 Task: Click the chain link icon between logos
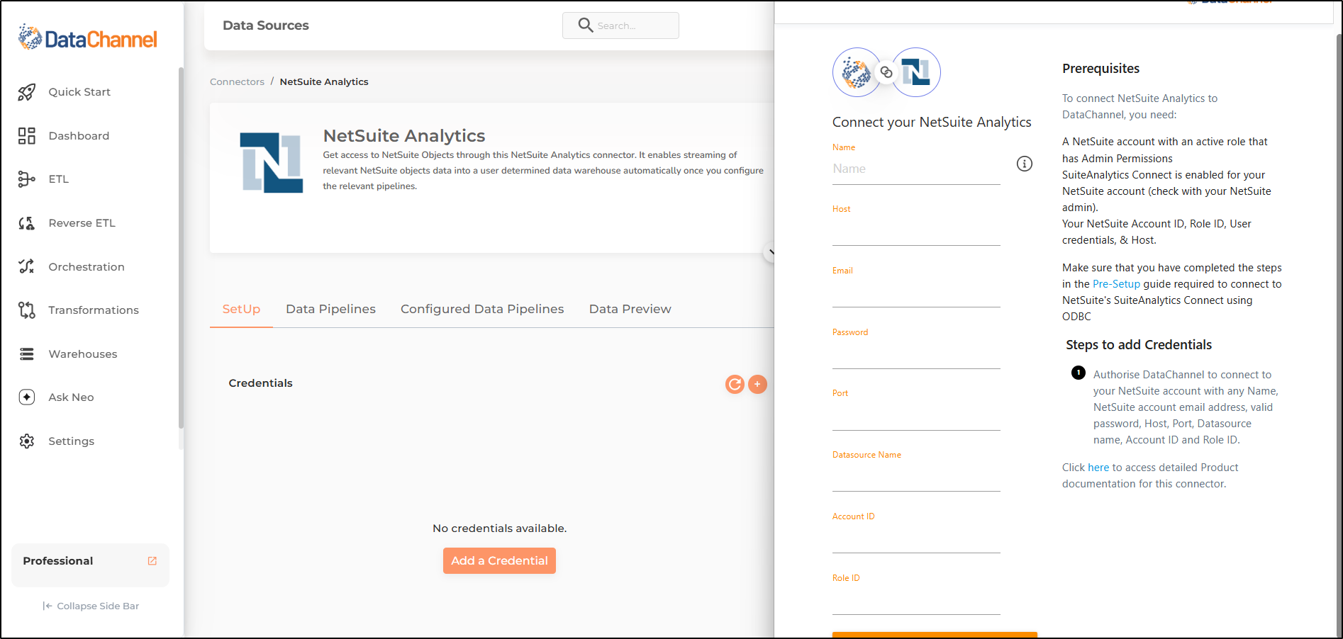tap(886, 72)
